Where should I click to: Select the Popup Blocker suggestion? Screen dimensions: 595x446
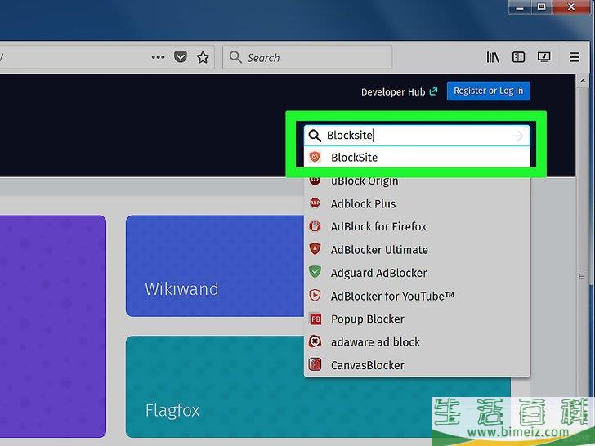click(417, 319)
